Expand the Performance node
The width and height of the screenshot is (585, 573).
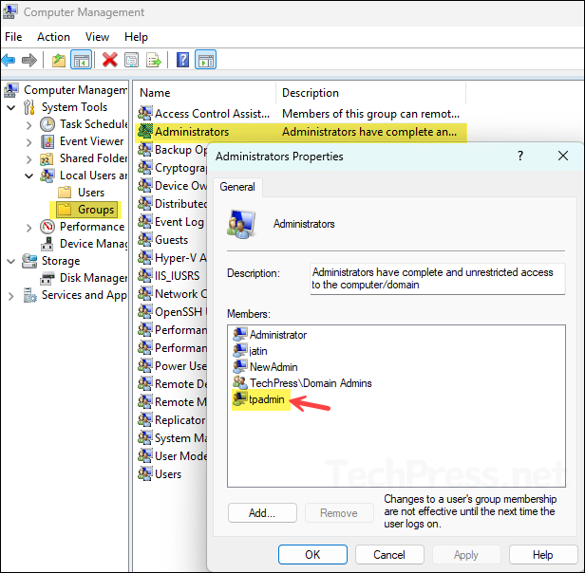click(29, 228)
